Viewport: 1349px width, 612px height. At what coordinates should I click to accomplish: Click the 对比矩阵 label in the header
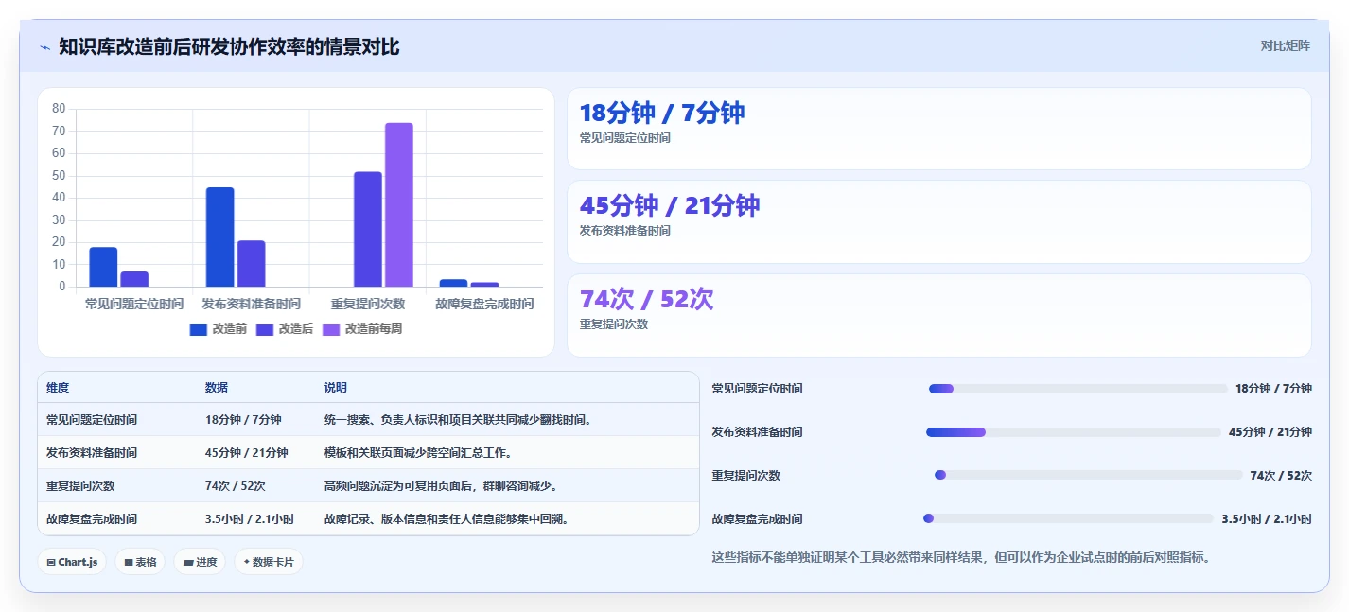[x=1286, y=45]
